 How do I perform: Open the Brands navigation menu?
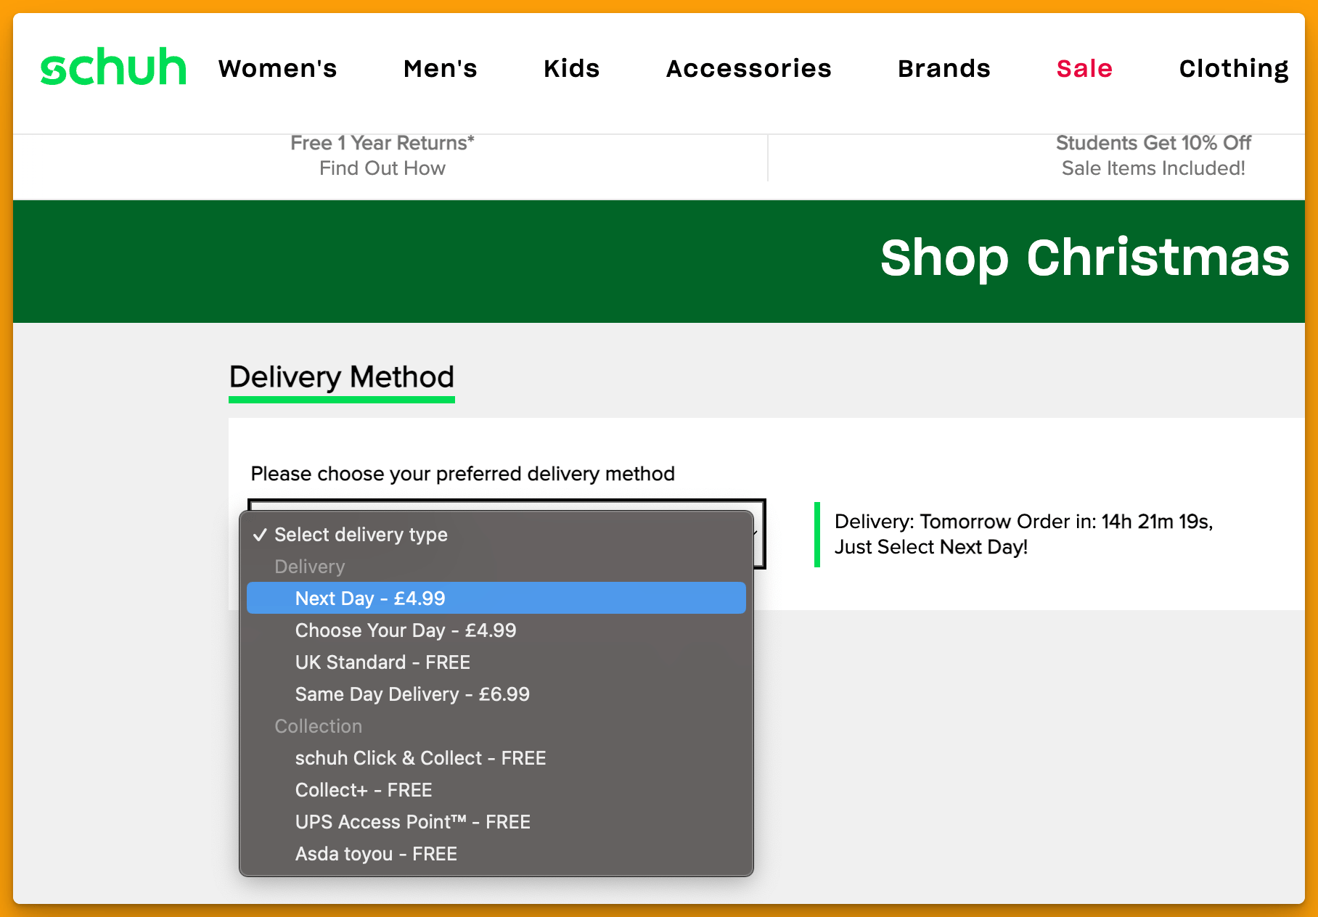click(944, 68)
